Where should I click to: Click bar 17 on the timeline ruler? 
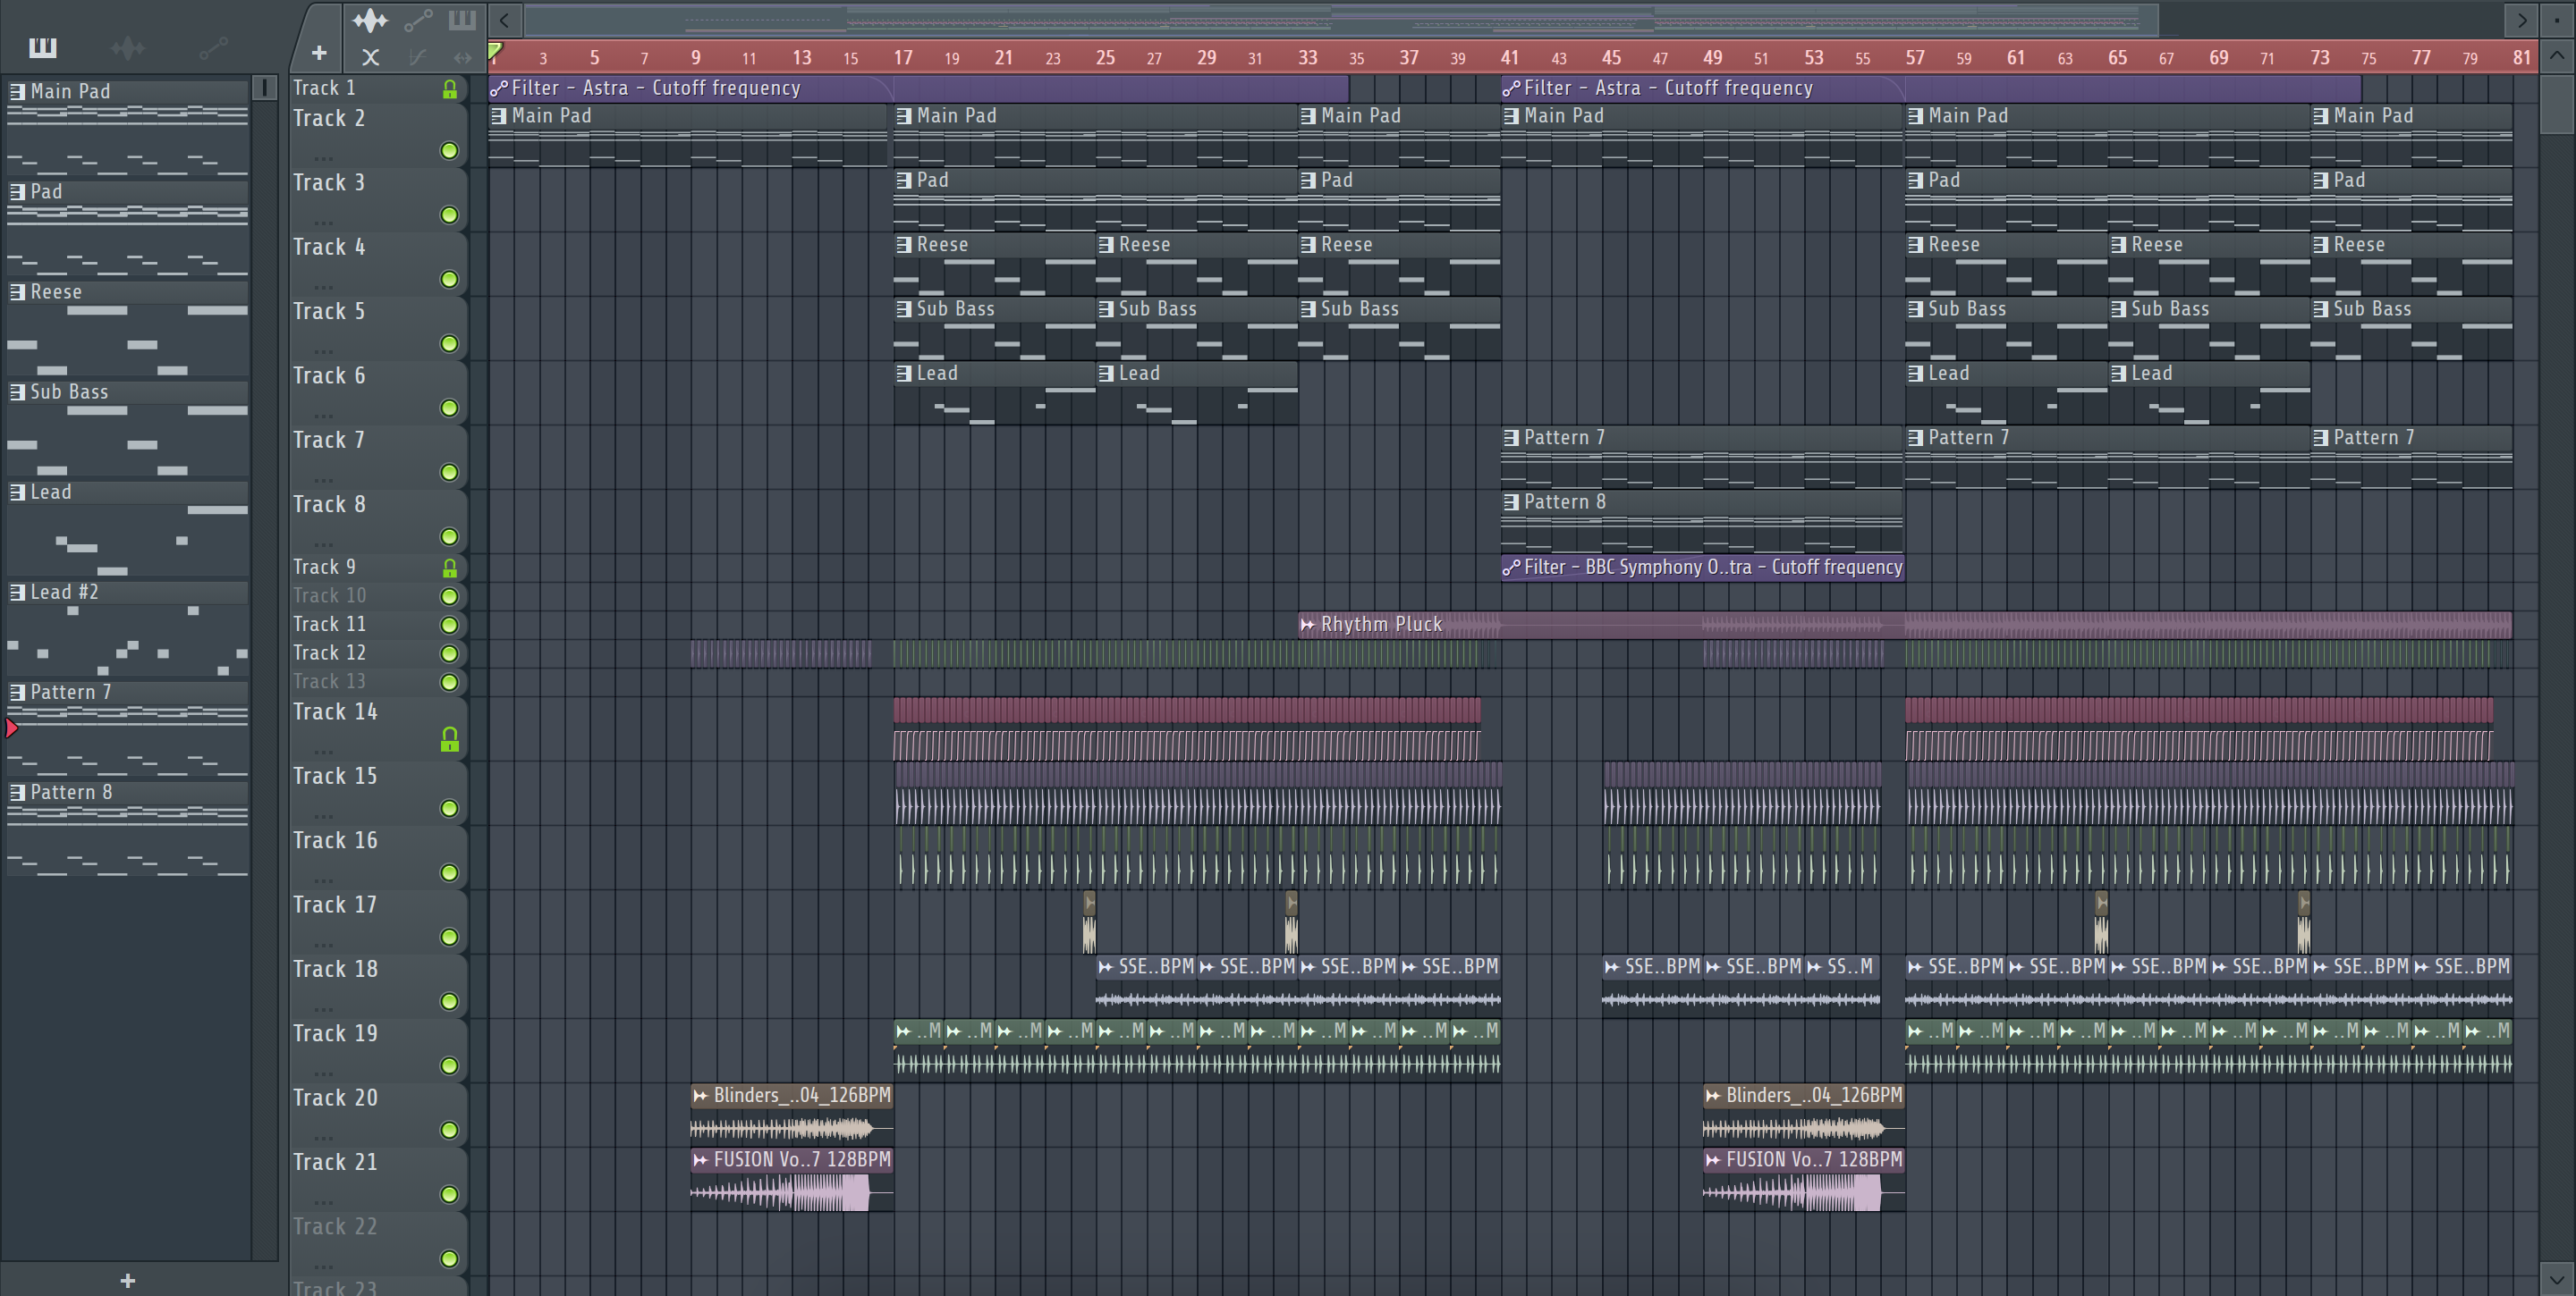903,57
